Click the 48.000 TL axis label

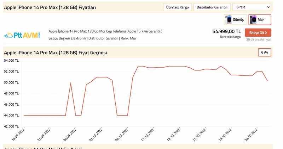click(11, 93)
